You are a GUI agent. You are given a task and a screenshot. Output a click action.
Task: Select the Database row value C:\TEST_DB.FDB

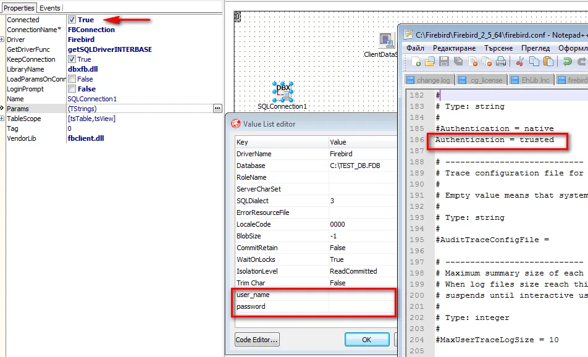(x=355, y=166)
